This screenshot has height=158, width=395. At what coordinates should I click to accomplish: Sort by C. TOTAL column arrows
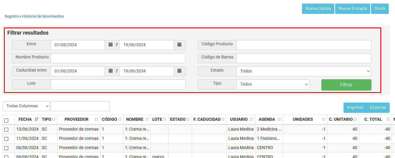coord(388,119)
